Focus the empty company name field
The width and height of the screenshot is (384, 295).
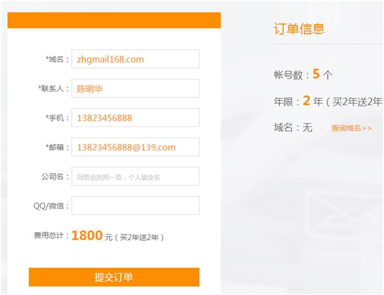pyautogui.click(x=135, y=177)
